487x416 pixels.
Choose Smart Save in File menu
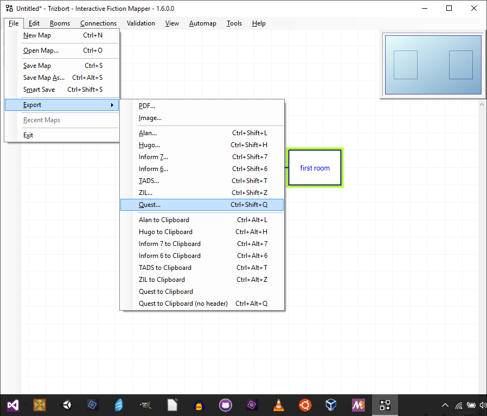coord(62,90)
